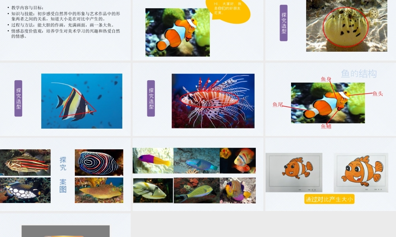This screenshot has height=237, width=396.
Task: Click the 鱼头 label on the structure diagram
Action: [x=378, y=94]
